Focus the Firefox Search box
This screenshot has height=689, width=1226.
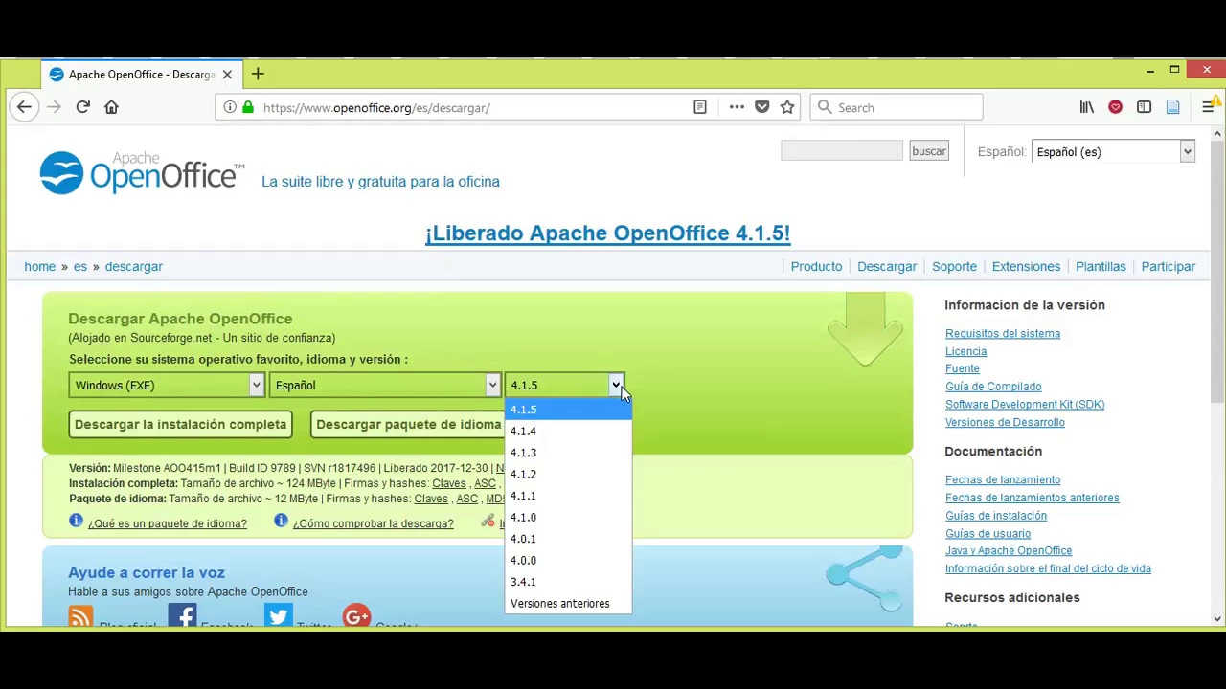pos(897,107)
